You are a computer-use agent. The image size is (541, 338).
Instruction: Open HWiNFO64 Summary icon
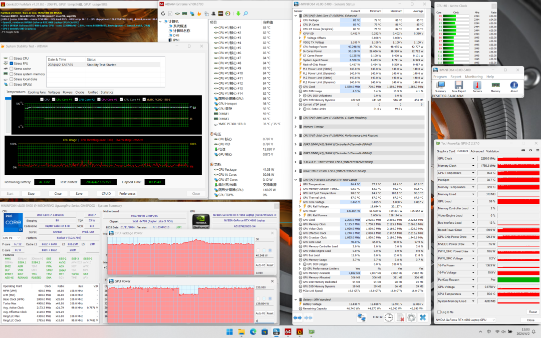(x=440, y=86)
